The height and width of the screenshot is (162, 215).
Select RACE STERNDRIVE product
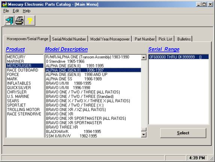25,114
